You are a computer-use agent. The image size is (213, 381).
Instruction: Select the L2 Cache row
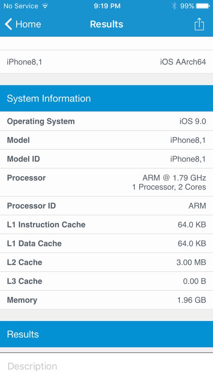(x=107, y=262)
